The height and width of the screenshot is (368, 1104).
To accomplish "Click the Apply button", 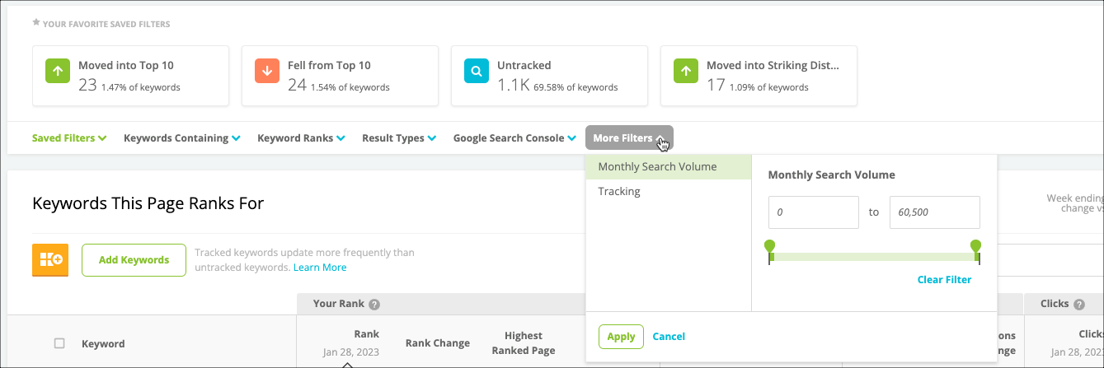I will 621,336.
